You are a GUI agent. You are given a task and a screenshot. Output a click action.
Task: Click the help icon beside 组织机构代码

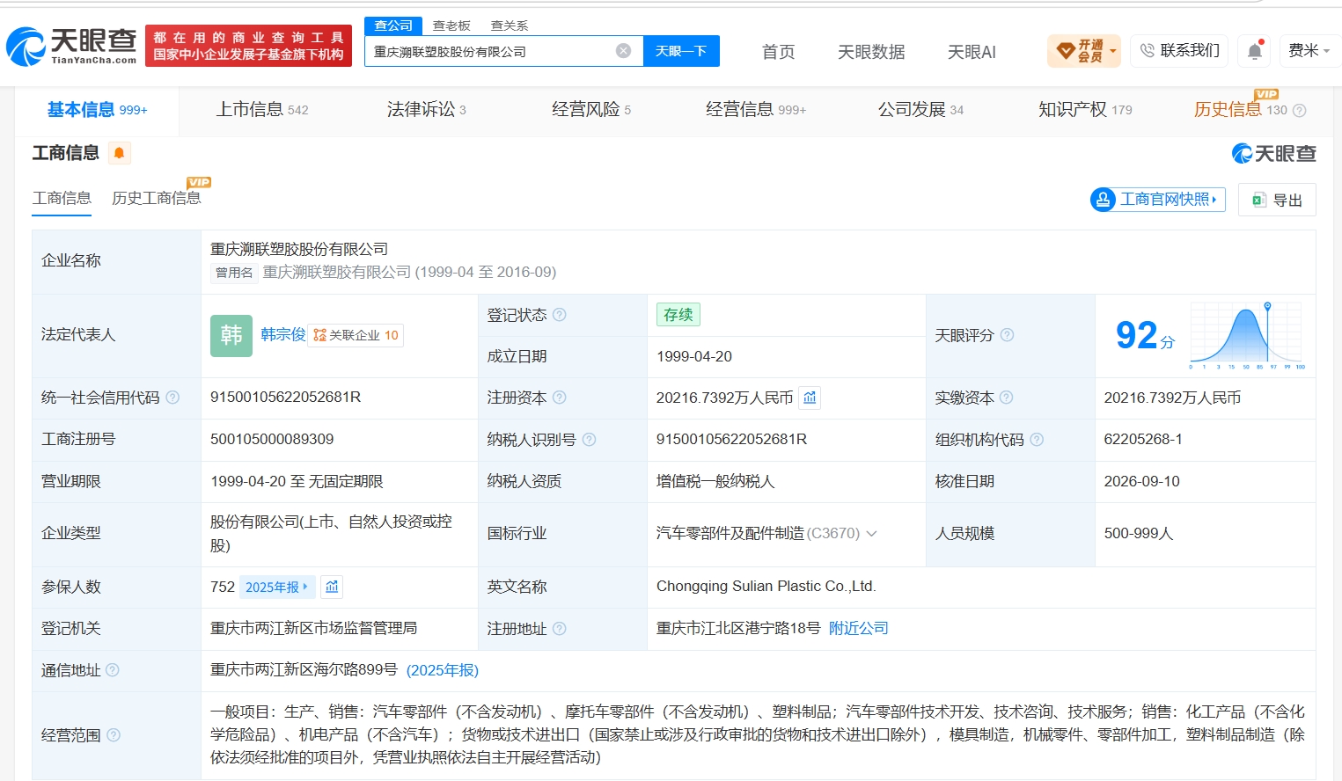click(1037, 440)
